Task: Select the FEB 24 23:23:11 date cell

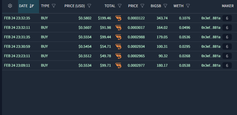Action: pos(17,56)
